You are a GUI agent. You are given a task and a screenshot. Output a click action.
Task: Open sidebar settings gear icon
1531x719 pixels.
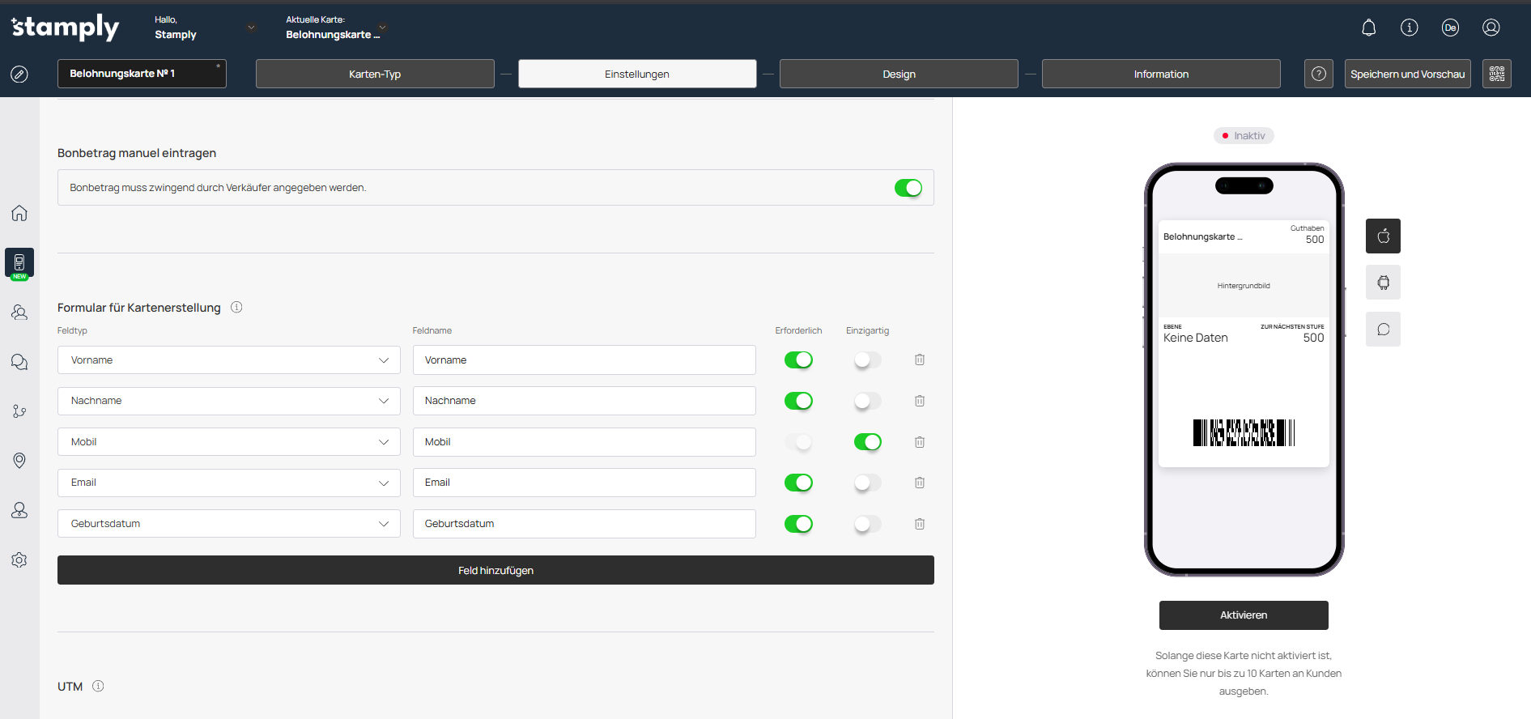point(19,560)
